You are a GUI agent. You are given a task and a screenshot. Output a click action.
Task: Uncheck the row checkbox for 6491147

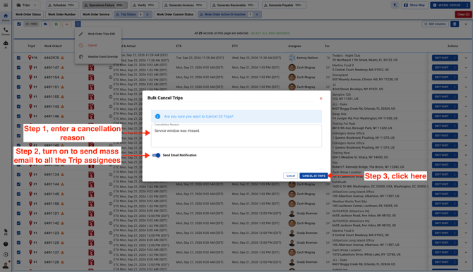point(18,68)
